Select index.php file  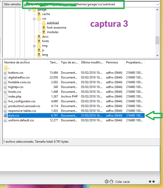[x=15, y=97]
